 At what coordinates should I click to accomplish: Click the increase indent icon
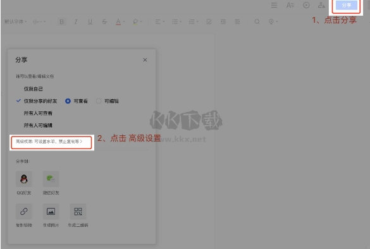tap(237, 21)
